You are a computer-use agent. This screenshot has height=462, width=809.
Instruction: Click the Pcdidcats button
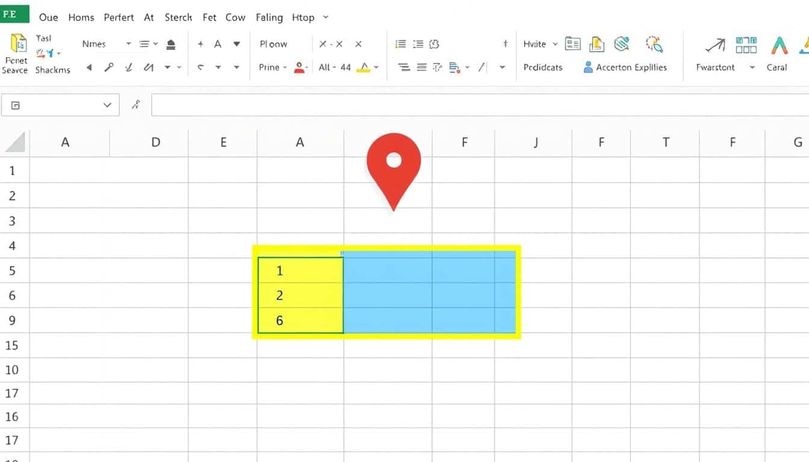pos(543,67)
